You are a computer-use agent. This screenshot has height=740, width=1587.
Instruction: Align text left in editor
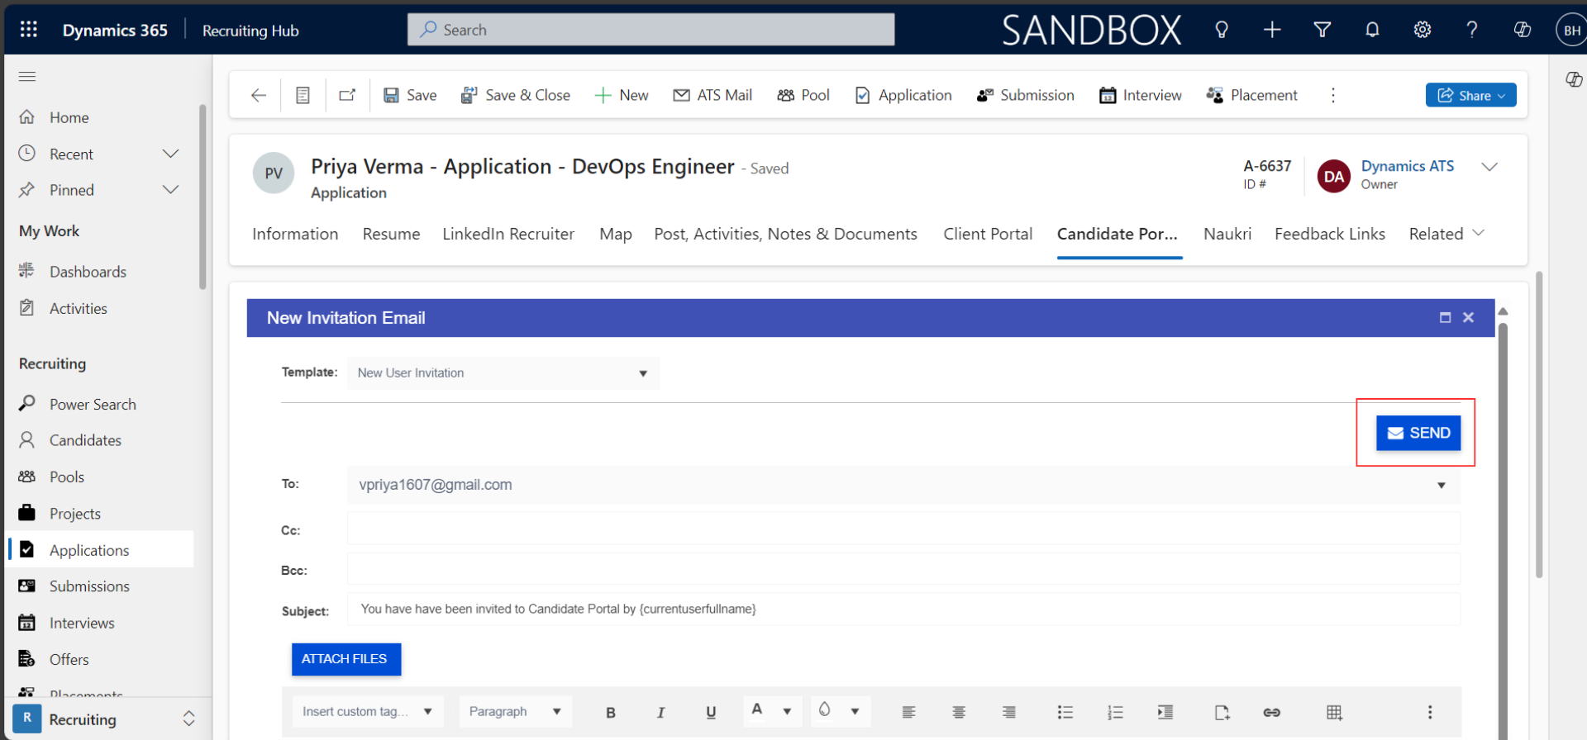coord(908,712)
